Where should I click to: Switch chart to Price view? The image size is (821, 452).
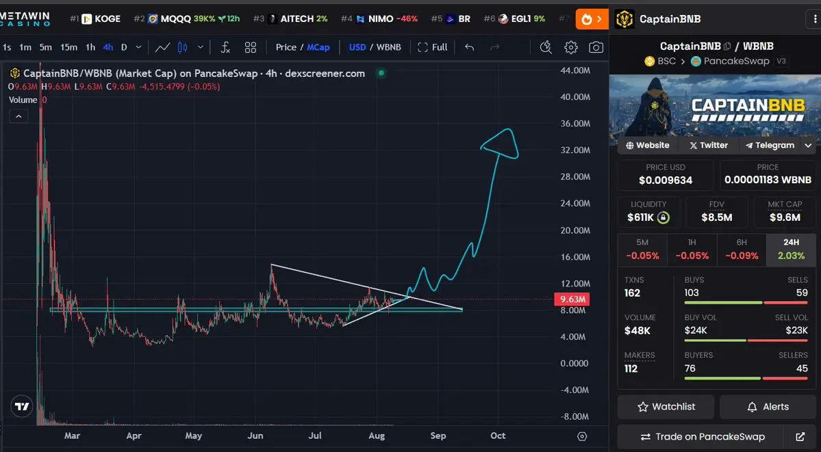tap(286, 47)
